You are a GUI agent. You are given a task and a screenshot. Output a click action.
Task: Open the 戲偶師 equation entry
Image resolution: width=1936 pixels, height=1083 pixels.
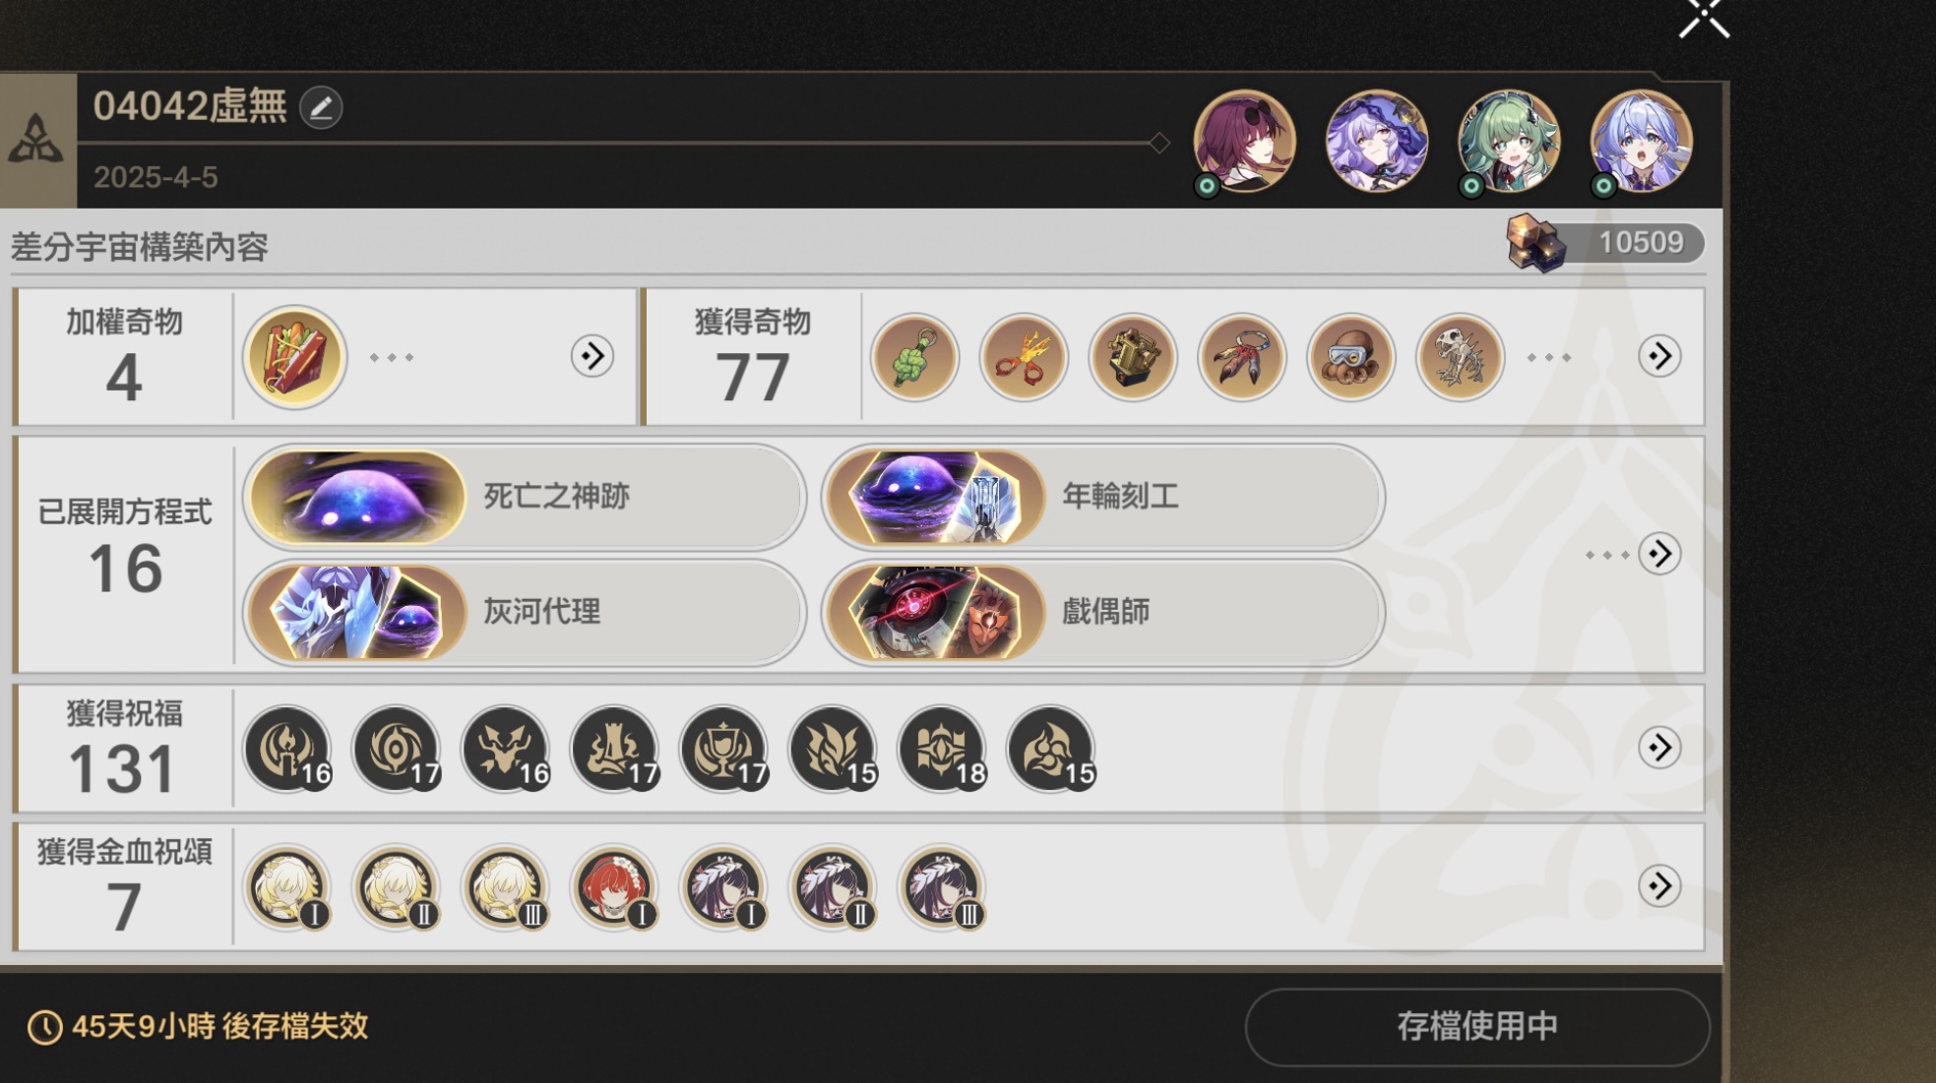pyautogui.click(x=1103, y=612)
